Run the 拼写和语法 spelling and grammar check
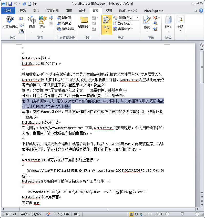 [10, 22]
